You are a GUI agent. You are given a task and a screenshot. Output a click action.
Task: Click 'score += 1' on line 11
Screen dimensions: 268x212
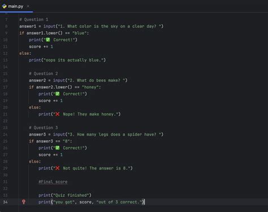(x=41, y=46)
